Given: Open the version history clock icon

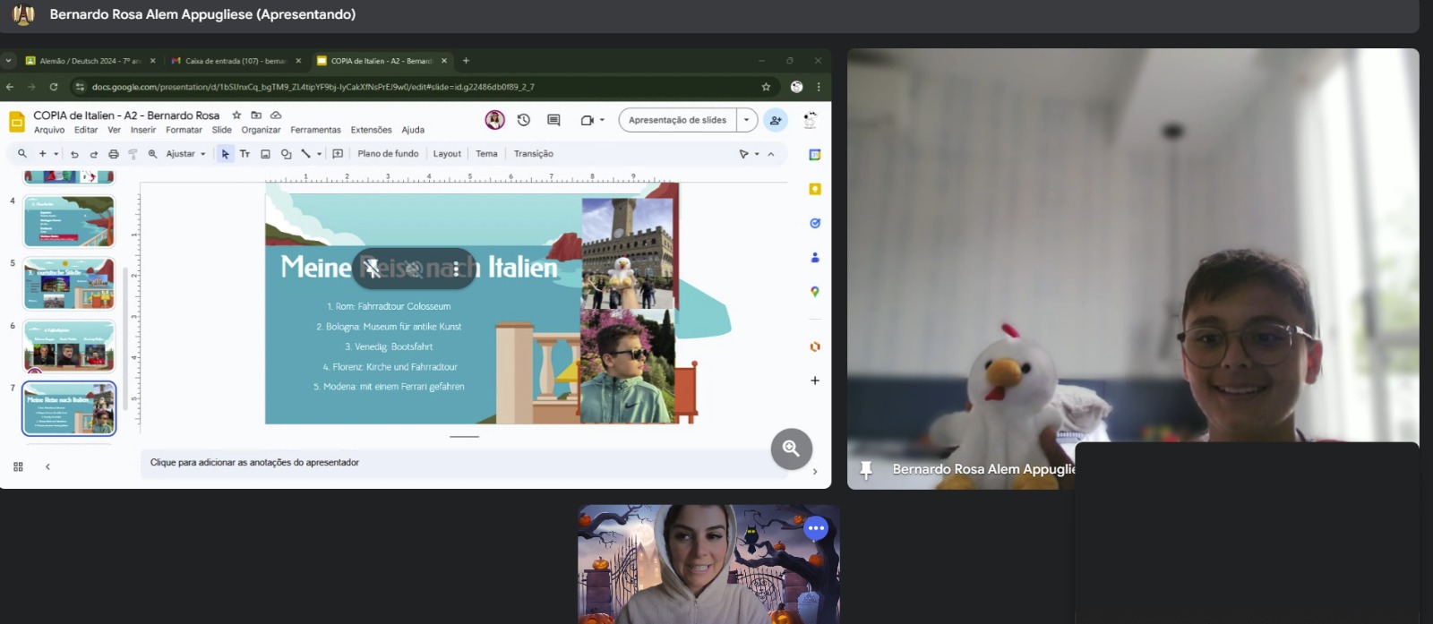Looking at the screenshot, I should click(x=524, y=120).
